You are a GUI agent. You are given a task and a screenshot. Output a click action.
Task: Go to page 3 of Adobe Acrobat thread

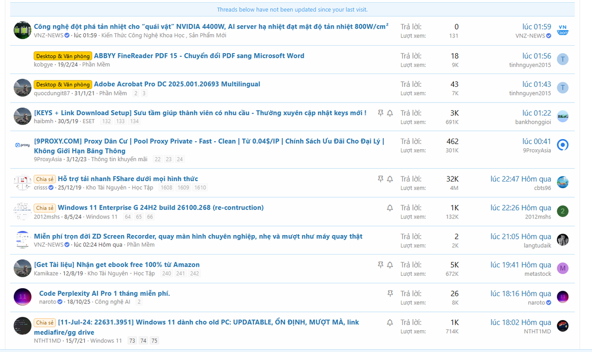click(144, 93)
